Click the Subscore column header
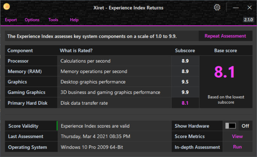Viewport: 257px width, 157px height. tap(185, 50)
